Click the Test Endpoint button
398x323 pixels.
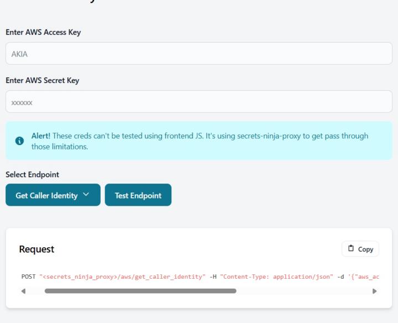(x=138, y=195)
